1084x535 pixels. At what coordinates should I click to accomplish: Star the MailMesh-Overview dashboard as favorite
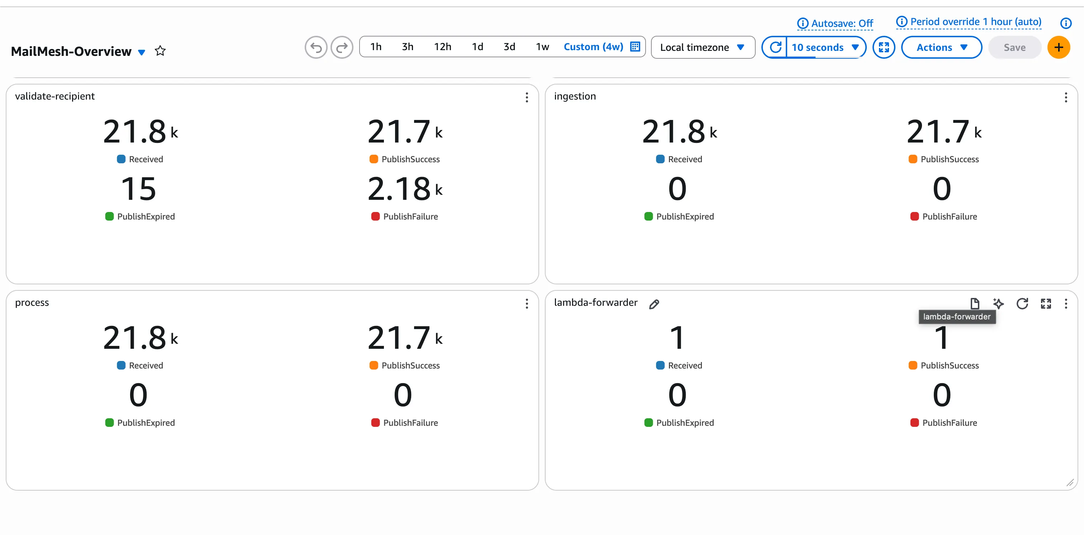click(160, 50)
